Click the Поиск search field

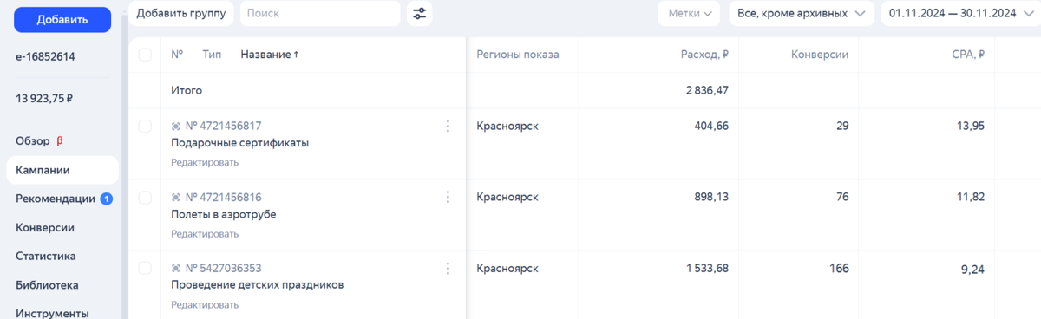tap(319, 13)
